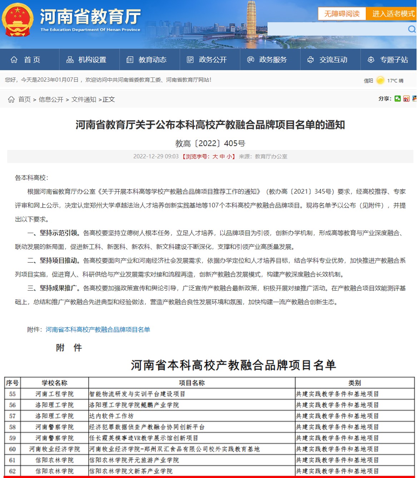The width and height of the screenshot is (418, 478).
Task: Set browsing font size to 大
Action: 215,157
